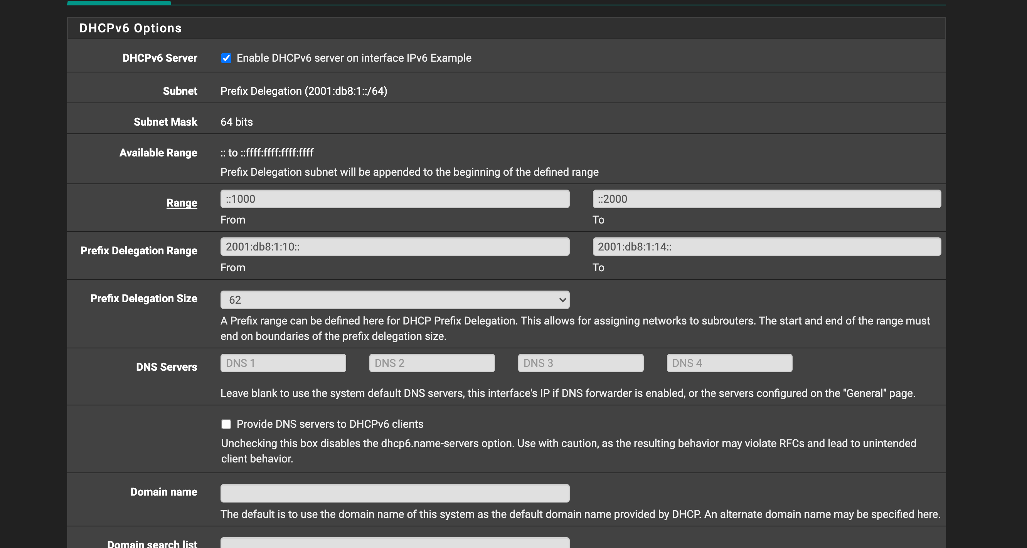Uncheck Enable DHCPv6 server checkbox
This screenshot has width=1027, height=548.
[226, 58]
